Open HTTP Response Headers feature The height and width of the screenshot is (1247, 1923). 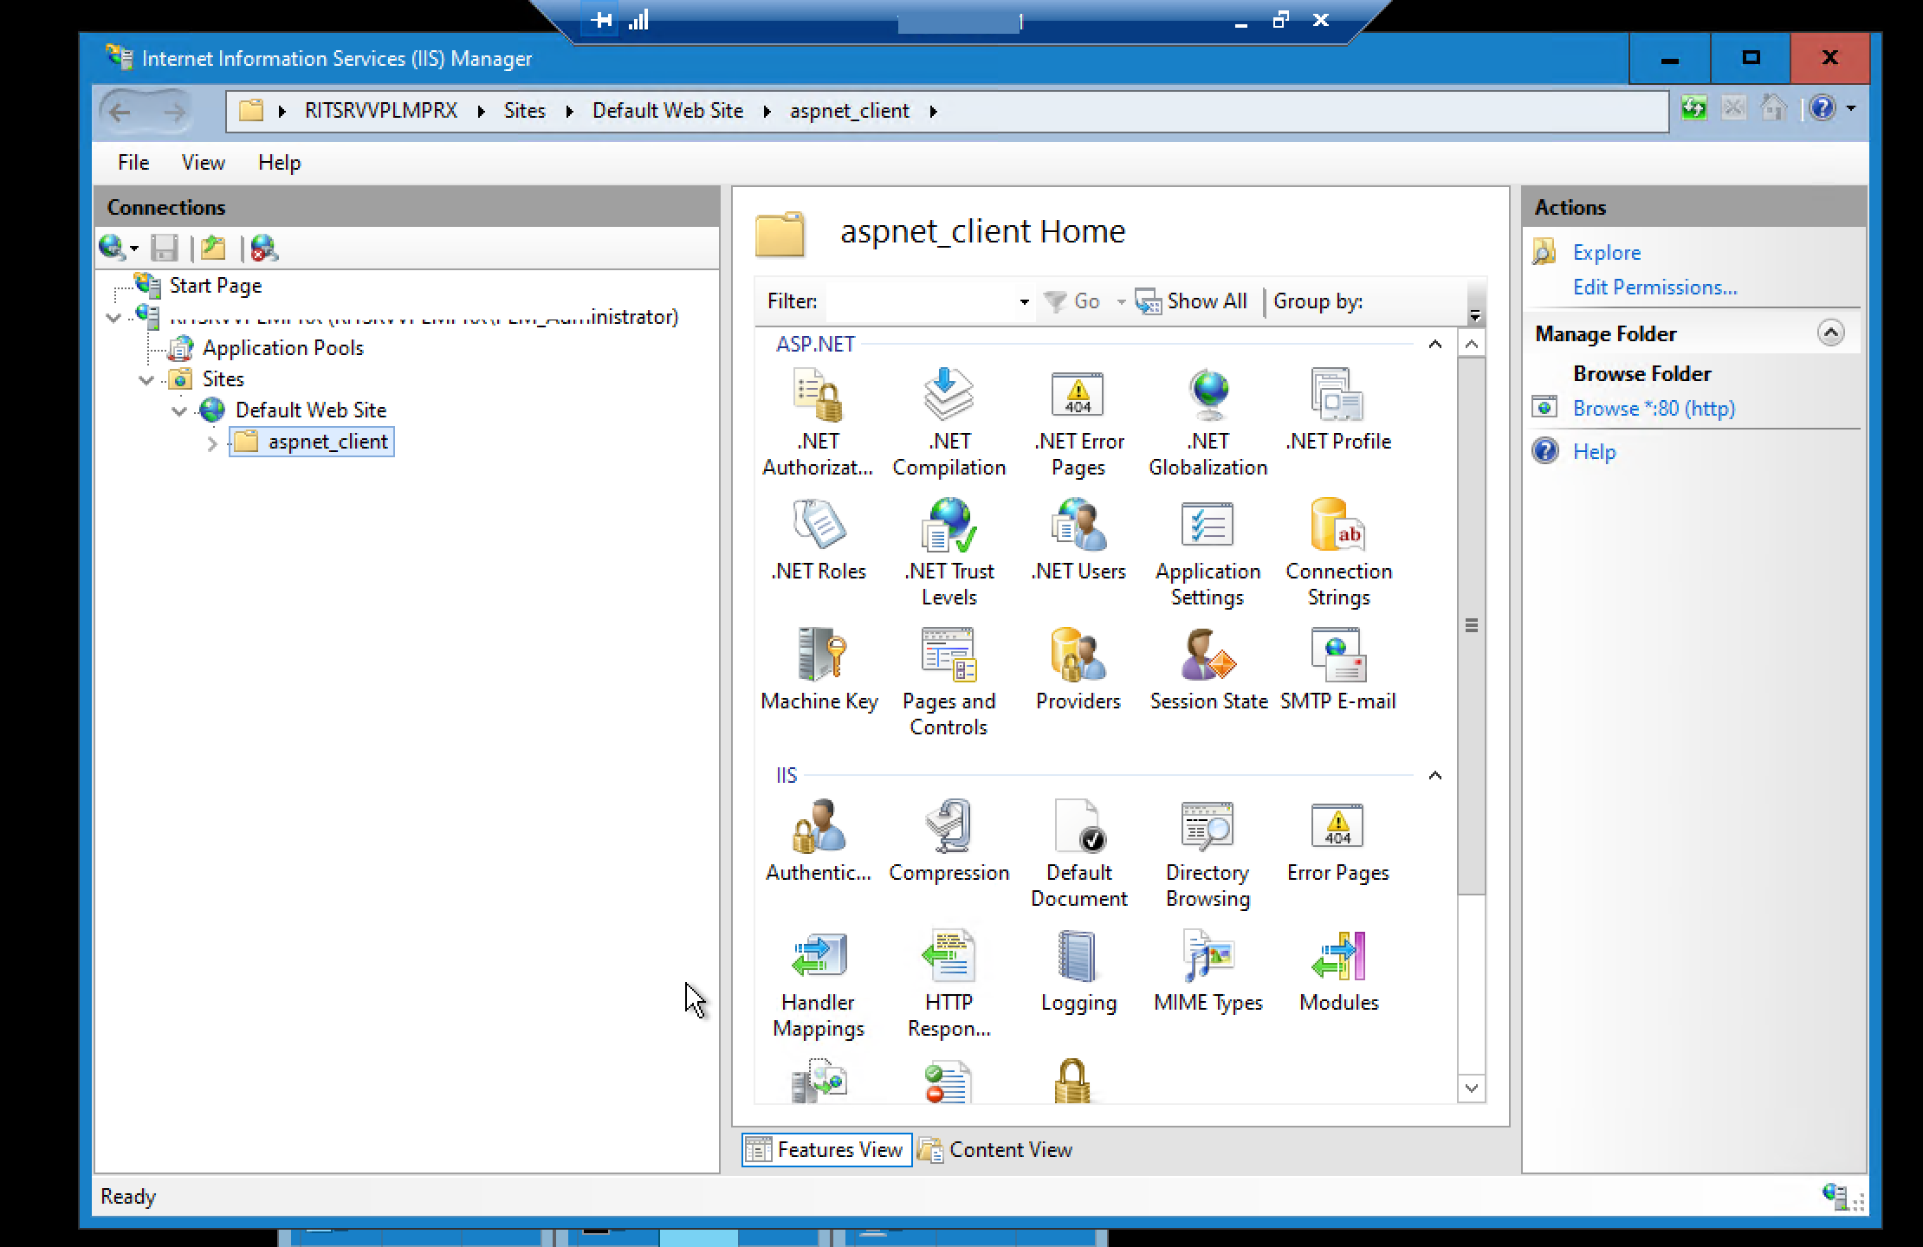pyautogui.click(x=949, y=984)
